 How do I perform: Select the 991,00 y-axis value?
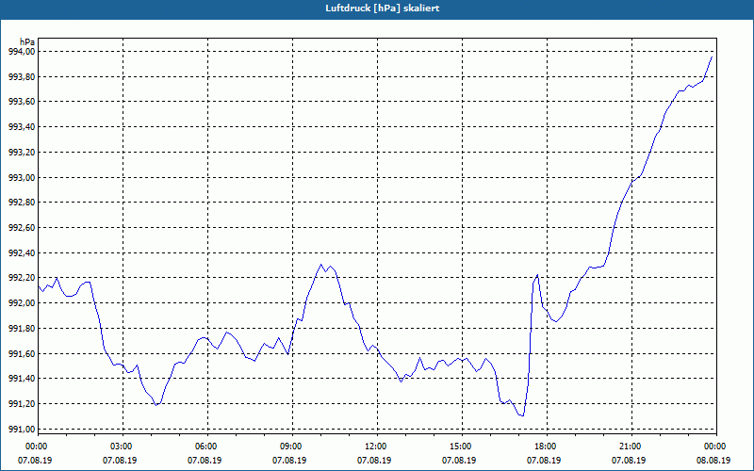pos(22,430)
